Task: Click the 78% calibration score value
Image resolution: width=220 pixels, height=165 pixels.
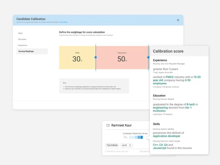Action: click(125, 137)
